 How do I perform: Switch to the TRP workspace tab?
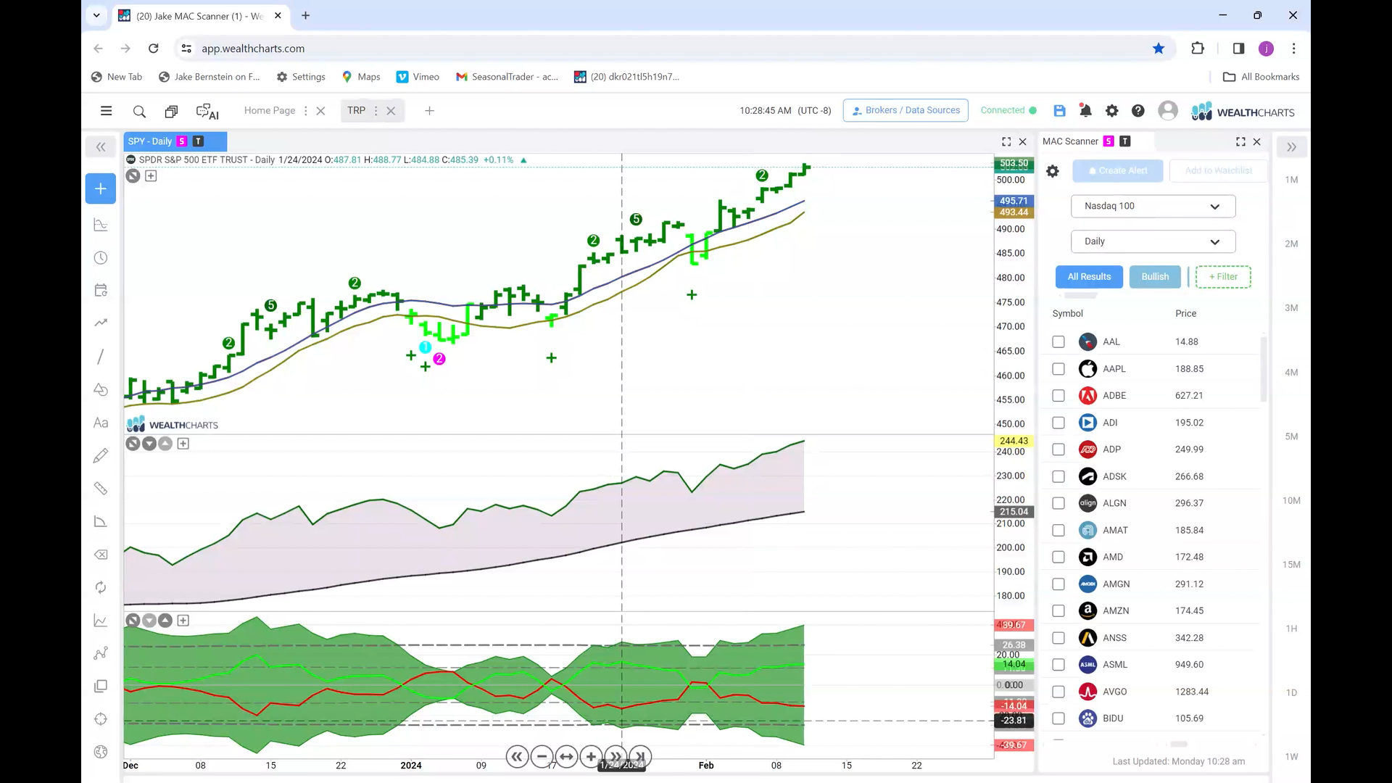point(356,110)
